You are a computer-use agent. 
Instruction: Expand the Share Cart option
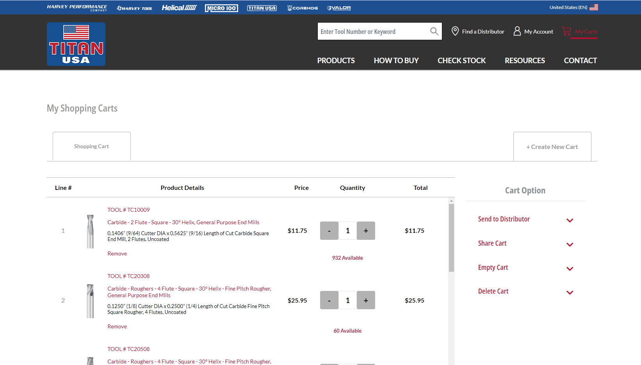tap(570, 245)
